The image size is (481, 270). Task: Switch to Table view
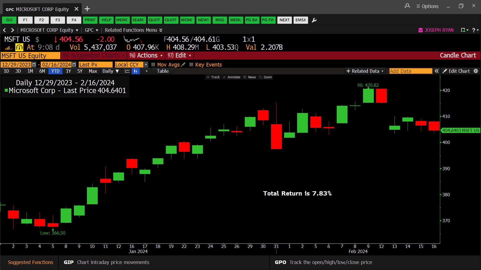(163, 71)
